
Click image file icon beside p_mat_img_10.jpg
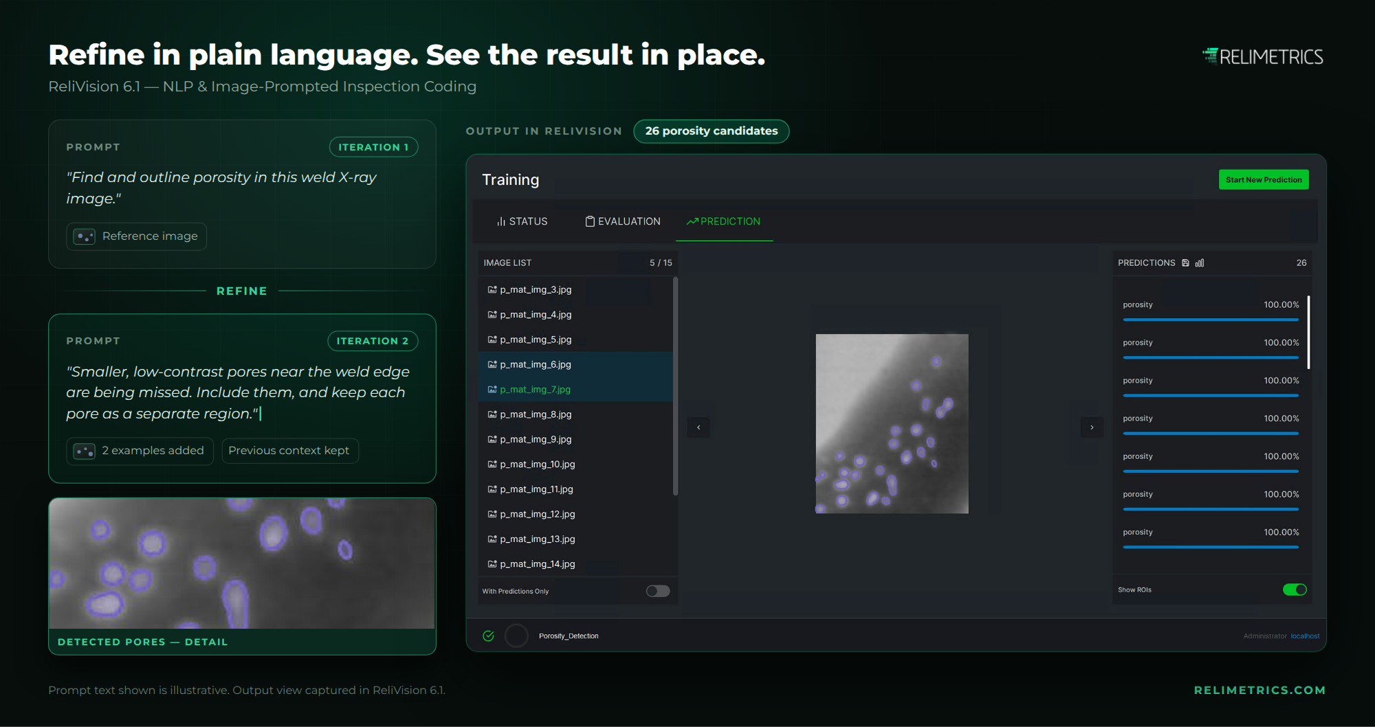pos(492,465)
